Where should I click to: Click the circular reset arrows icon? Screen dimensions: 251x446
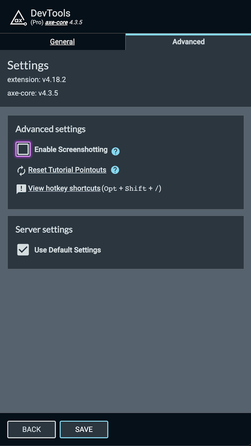click(21, 171)
